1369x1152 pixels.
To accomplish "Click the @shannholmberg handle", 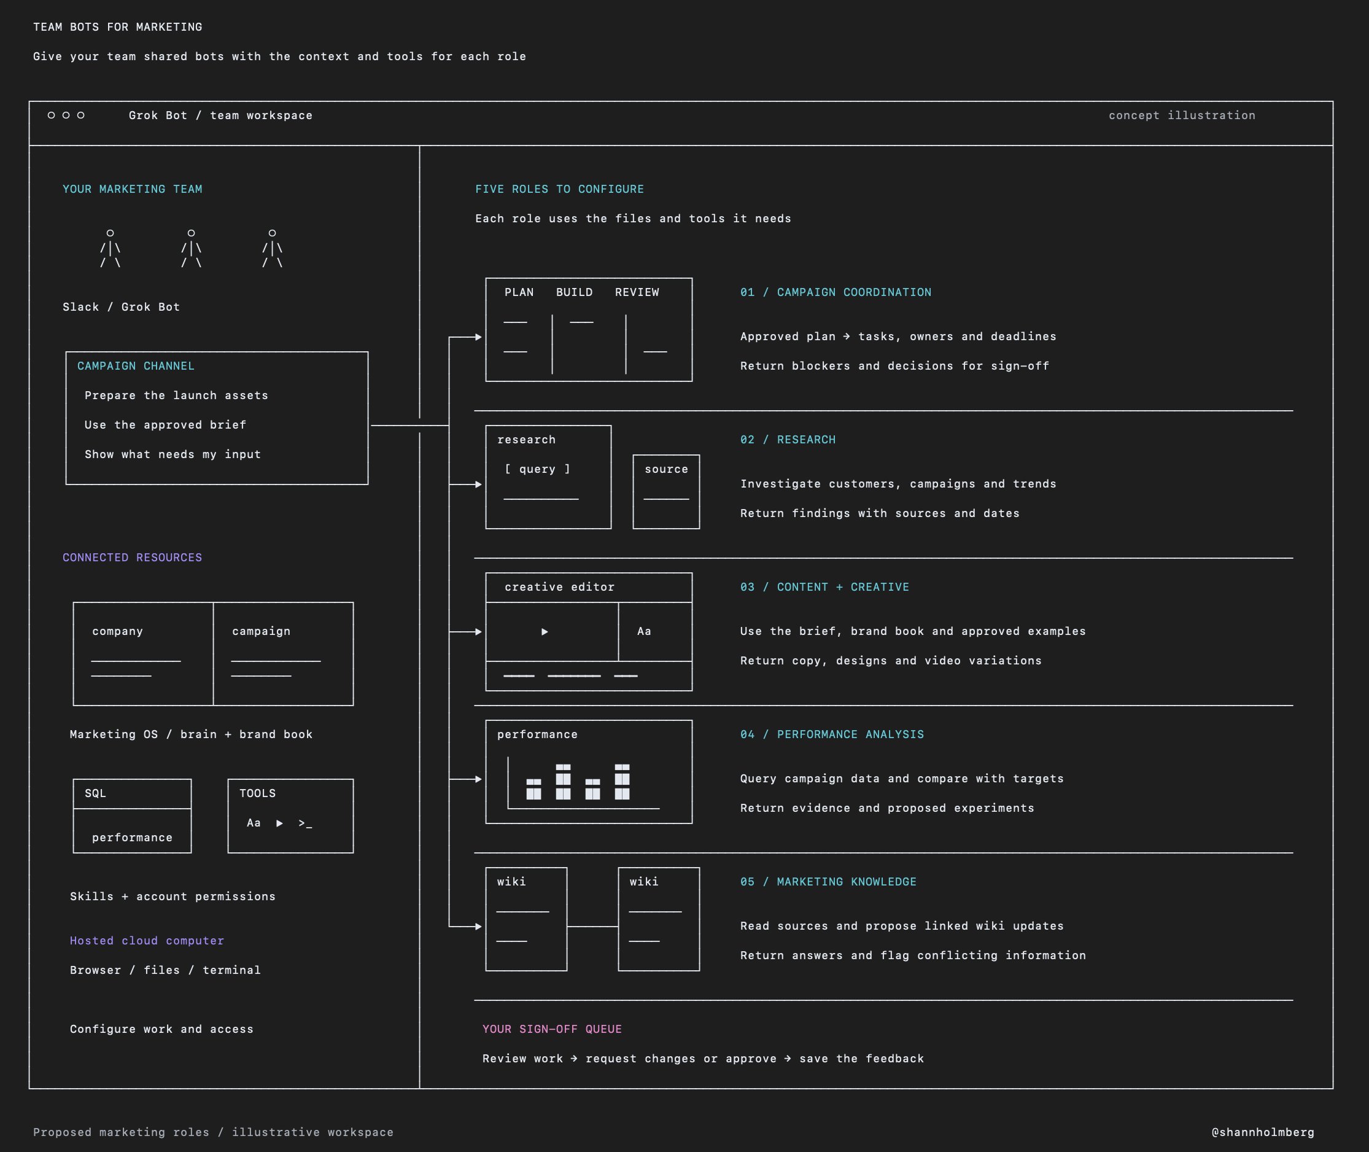I will 1263,1132.
